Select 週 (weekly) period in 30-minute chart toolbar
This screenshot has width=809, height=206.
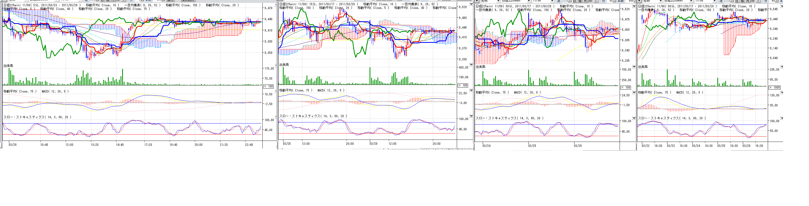tap(580, 1)
